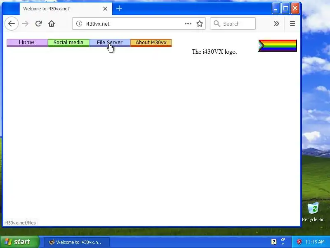Click the 11:15 AM taskbar clock
The image size is (330, 248).
315,242
